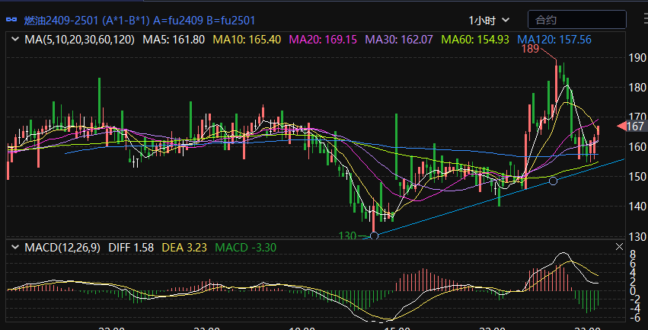Open MACD(12,26,9) parameter settings
648x330 pixels.
tap(63, 248)
